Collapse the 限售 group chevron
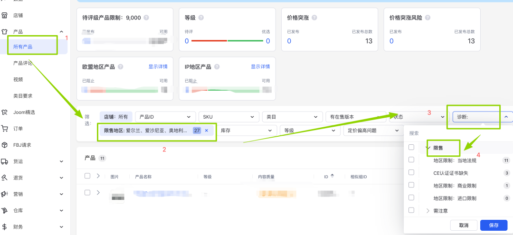Viewport: 513px width, 235px height. (x=427, y=148)
